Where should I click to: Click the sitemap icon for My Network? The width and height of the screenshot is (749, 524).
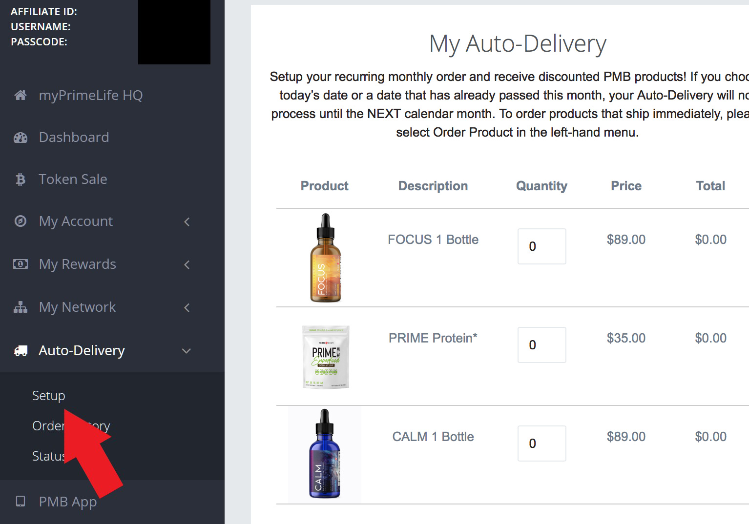(21, 307)
